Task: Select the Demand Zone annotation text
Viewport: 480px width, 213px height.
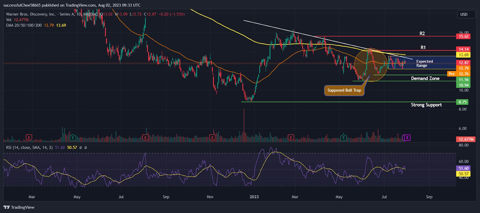Action: 425,78
